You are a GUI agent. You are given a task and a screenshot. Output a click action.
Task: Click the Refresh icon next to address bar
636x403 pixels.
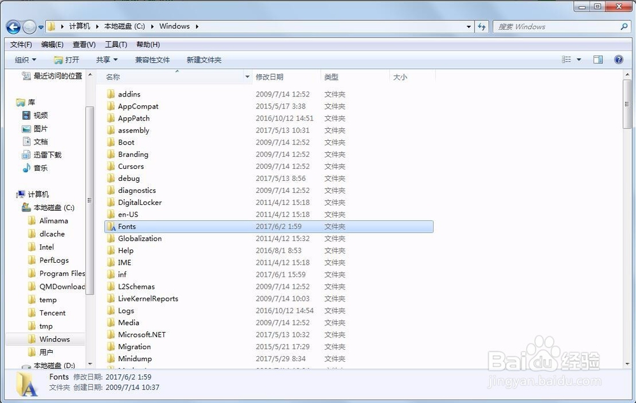[x=482, y=27]
